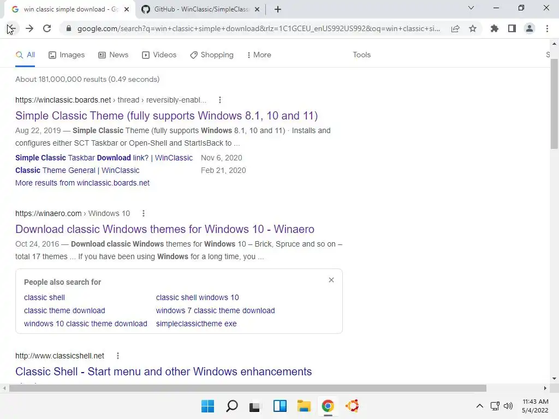Open the Chrome profile avatar

(530, 28)
